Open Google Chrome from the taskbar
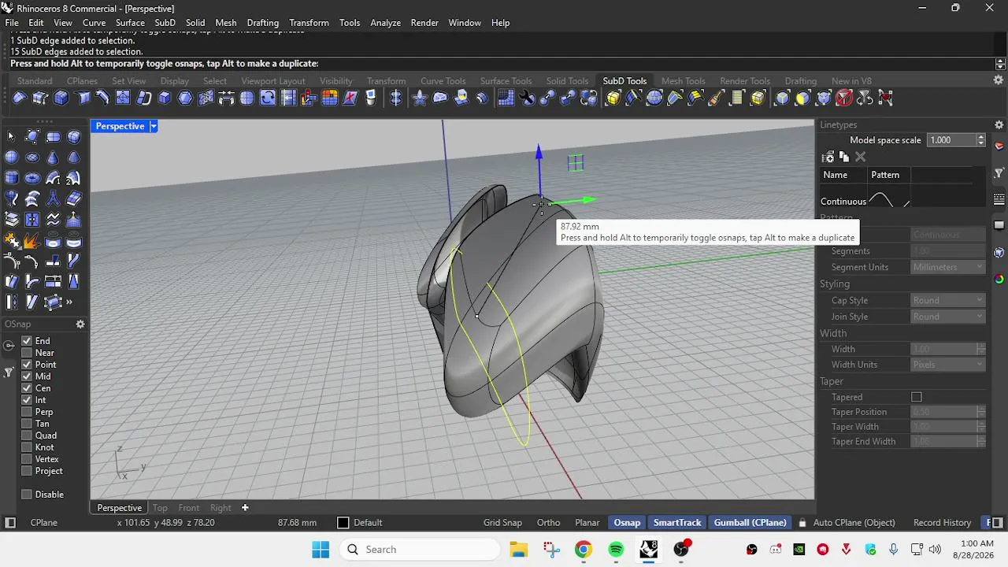The image size is (1008, 567). 583,550
